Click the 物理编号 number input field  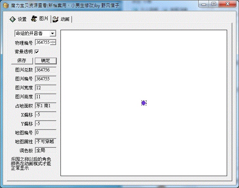pos(42,42)
